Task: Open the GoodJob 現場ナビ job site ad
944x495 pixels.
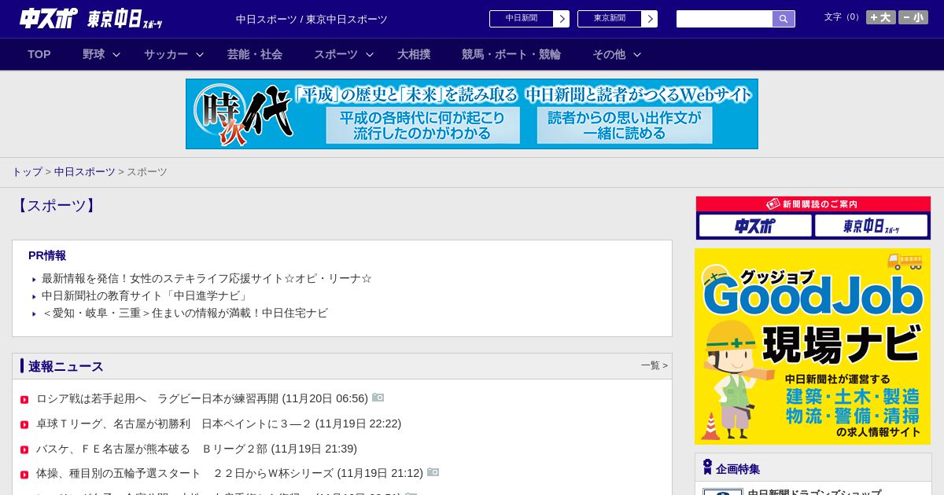Action: pyautogui.click(x=813, y=346)
